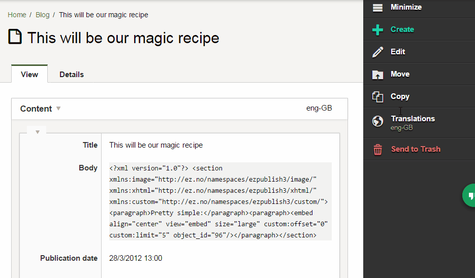The image size is (475, 278).
Task: Collapse the field group triangle above Title
Action: click(x=38, y=132)
